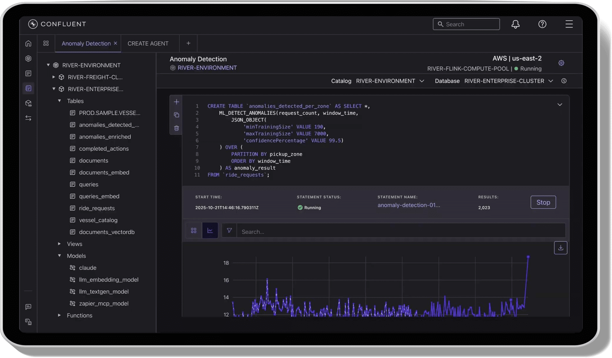Expand the Views tree node
Image resolution: width=612 pixels, height=358 pixels.
(x=59, y=244)
